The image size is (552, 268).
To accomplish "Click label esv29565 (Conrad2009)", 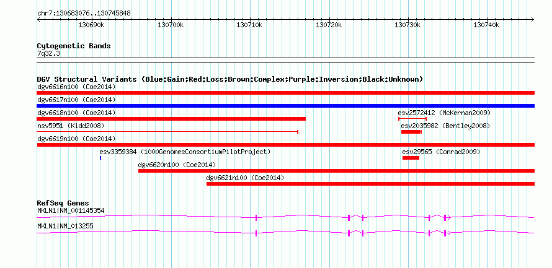I will click(441, 152).
